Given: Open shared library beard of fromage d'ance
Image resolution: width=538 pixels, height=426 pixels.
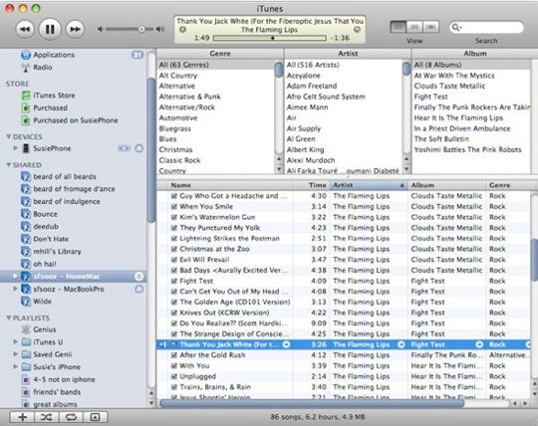Looking at the screenshot, I should (74, 189).
